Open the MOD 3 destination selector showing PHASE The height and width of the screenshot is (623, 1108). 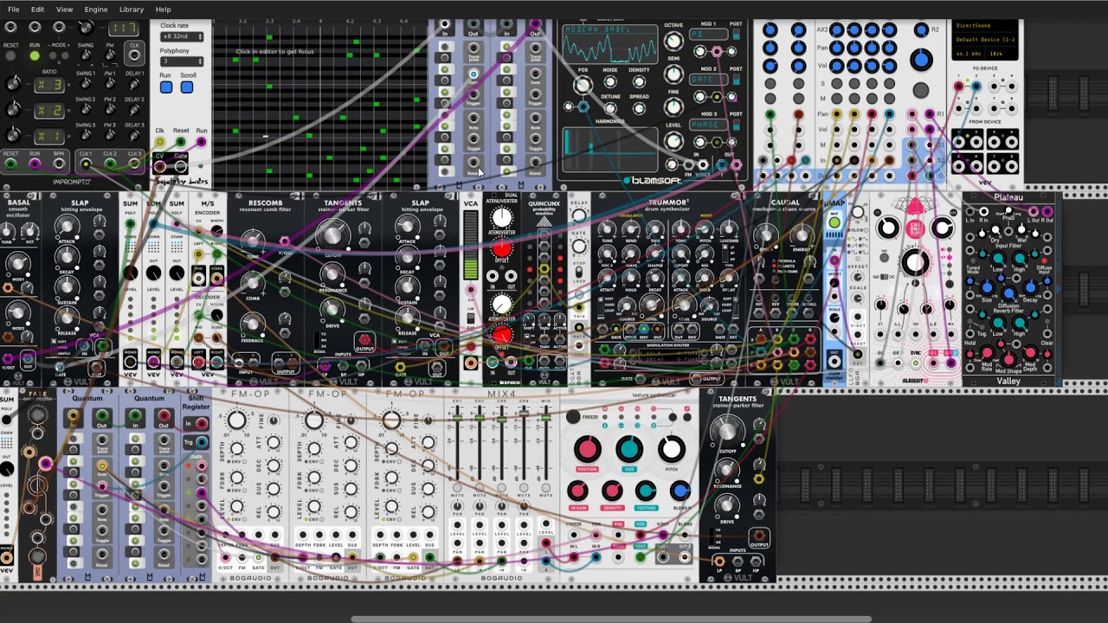click(708, 125)
